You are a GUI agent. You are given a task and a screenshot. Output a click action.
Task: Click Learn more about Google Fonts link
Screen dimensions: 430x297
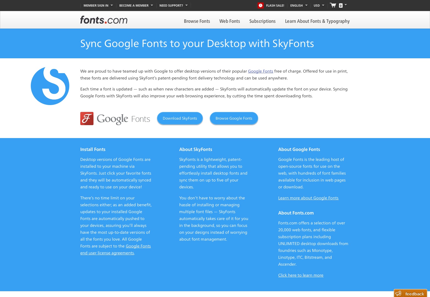point(308,198)
